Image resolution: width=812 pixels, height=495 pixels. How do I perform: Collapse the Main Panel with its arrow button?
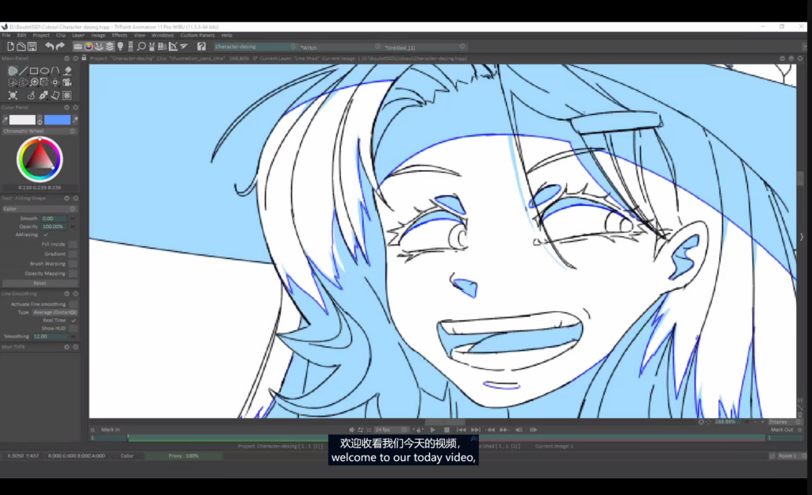coord(67,59)
